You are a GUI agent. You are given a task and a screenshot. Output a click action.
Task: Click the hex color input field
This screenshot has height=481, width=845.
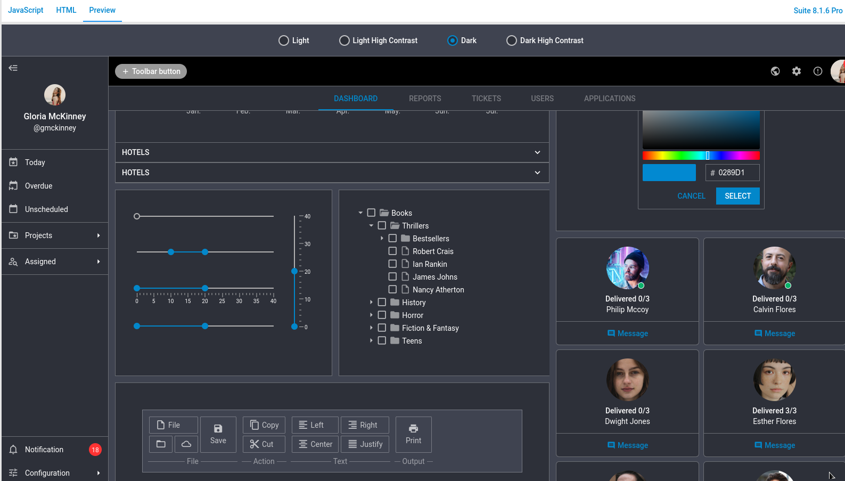point(737,173)
